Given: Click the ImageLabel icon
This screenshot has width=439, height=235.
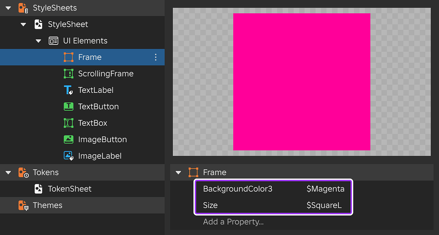Looking at the screenshot, I should 69,156.
